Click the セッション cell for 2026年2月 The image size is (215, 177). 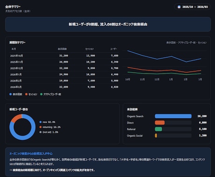(91, 81)
